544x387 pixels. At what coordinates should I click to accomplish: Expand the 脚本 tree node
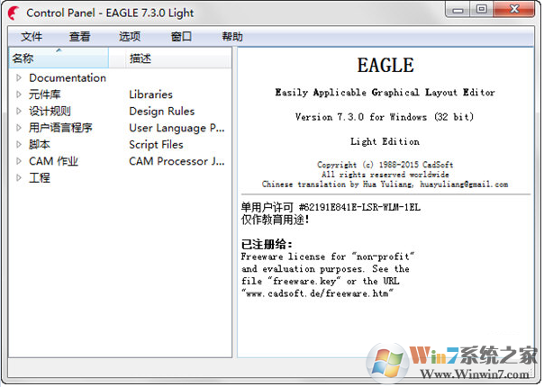click(x=19, y=144)
